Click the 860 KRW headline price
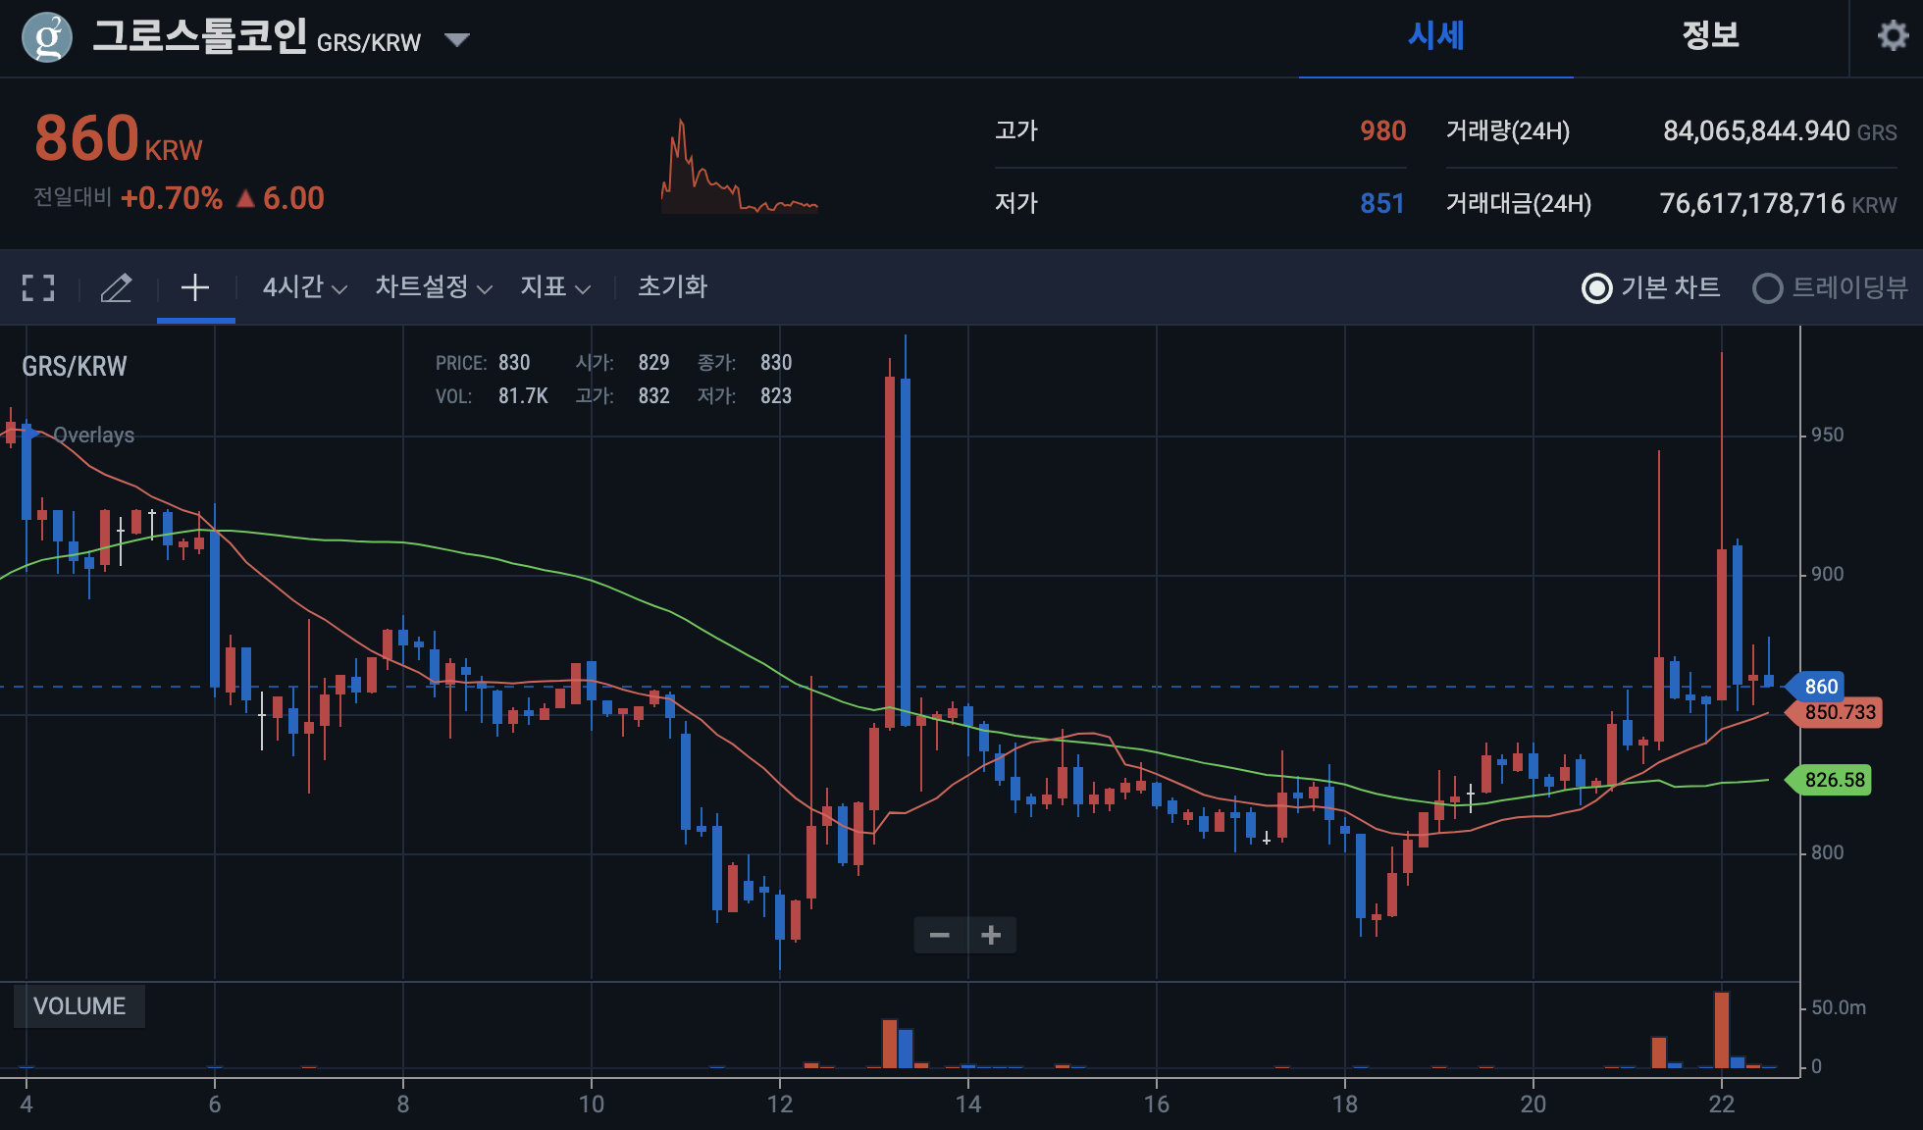1923x1130 pixels. [118, 138]
